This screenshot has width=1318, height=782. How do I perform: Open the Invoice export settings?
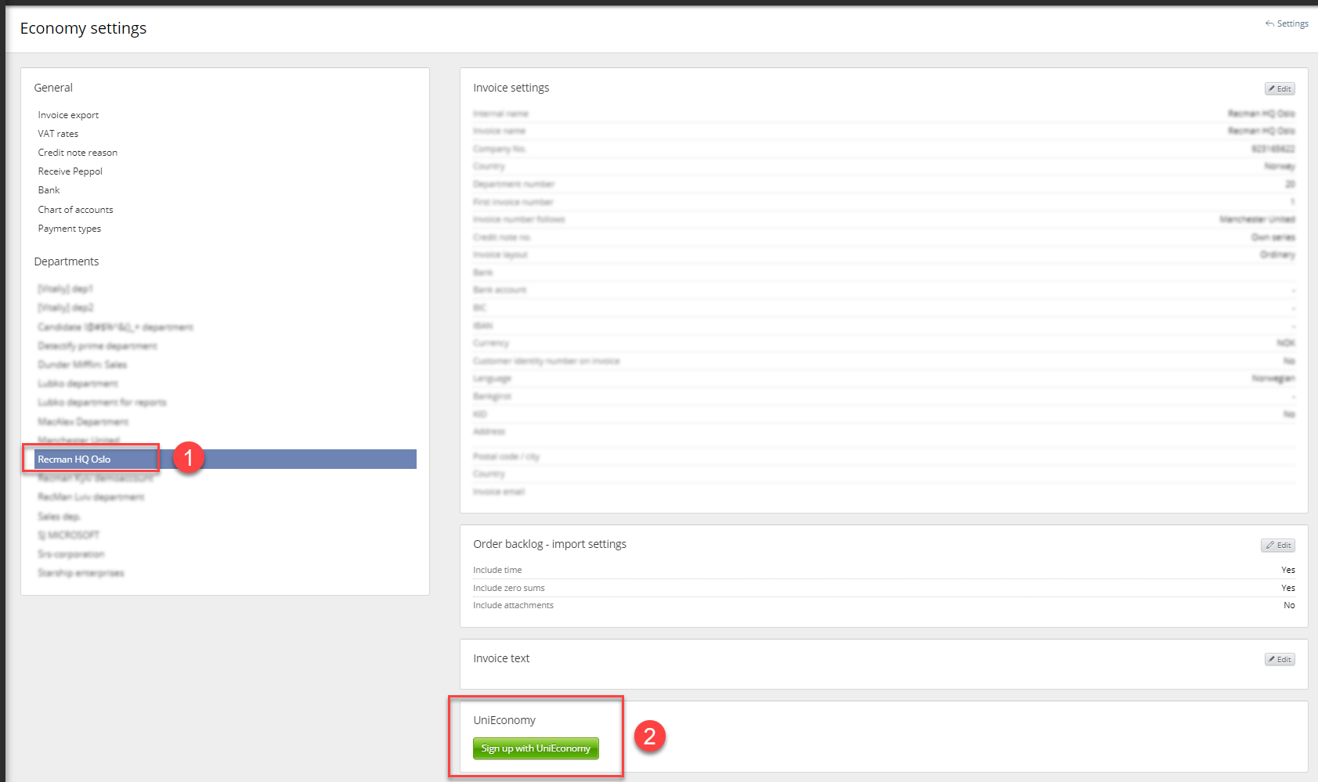coord(68,115)
